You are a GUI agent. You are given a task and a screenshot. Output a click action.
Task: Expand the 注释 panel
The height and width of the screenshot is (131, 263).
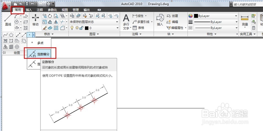pyautogui.click(x=137, y=34)
